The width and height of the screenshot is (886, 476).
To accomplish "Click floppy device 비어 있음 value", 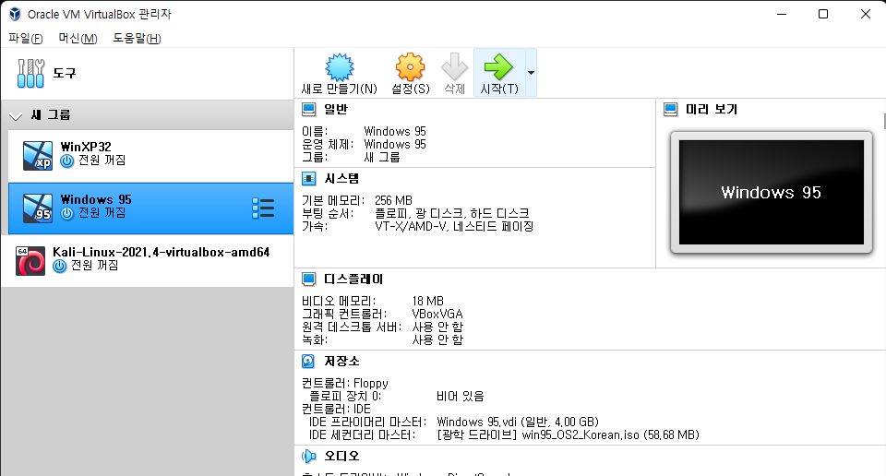I will point(460,397).
